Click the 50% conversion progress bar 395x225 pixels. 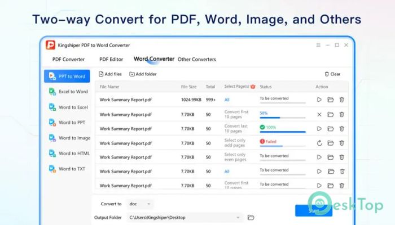coord(283,118)
